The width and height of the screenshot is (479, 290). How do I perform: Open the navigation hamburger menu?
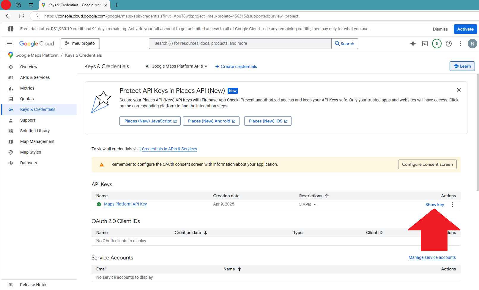coord(9,43)
